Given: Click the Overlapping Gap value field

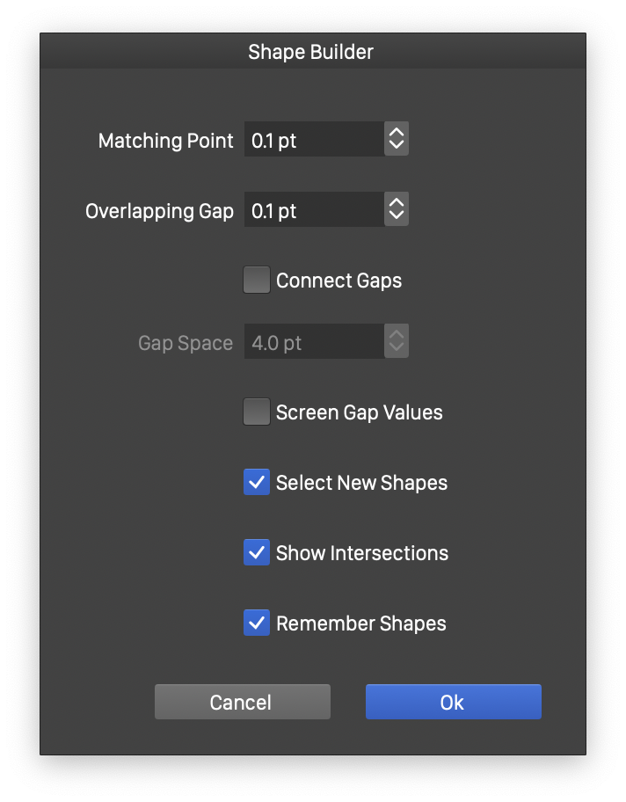Looking at the screenshot, I should 313,210.
